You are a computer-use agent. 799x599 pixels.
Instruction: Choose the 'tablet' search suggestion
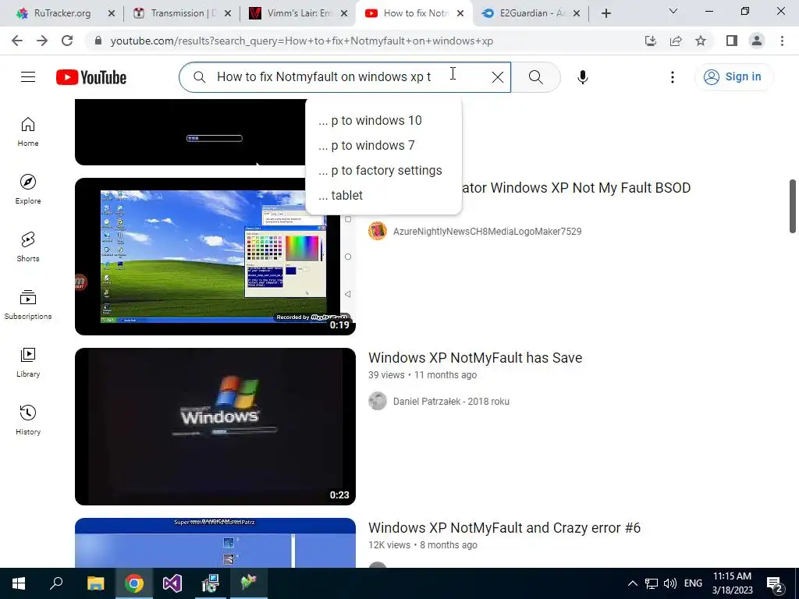click(x=382, y=196)
